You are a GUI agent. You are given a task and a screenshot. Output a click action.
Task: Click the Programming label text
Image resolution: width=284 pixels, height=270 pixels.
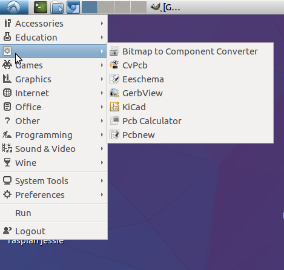point(44,135)
